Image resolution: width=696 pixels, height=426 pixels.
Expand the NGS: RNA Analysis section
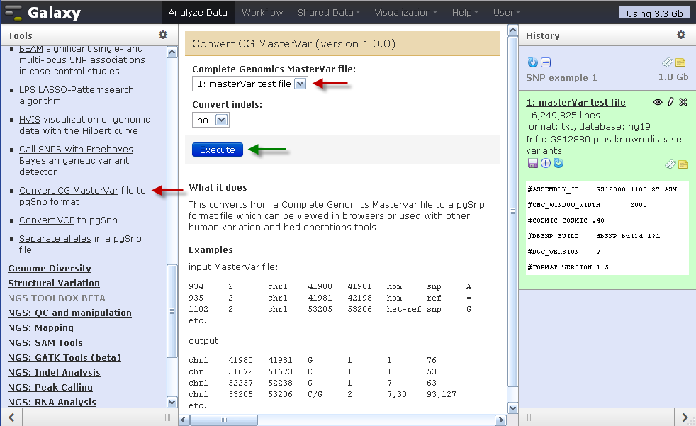pyautogui.click(x=52, y=402)
